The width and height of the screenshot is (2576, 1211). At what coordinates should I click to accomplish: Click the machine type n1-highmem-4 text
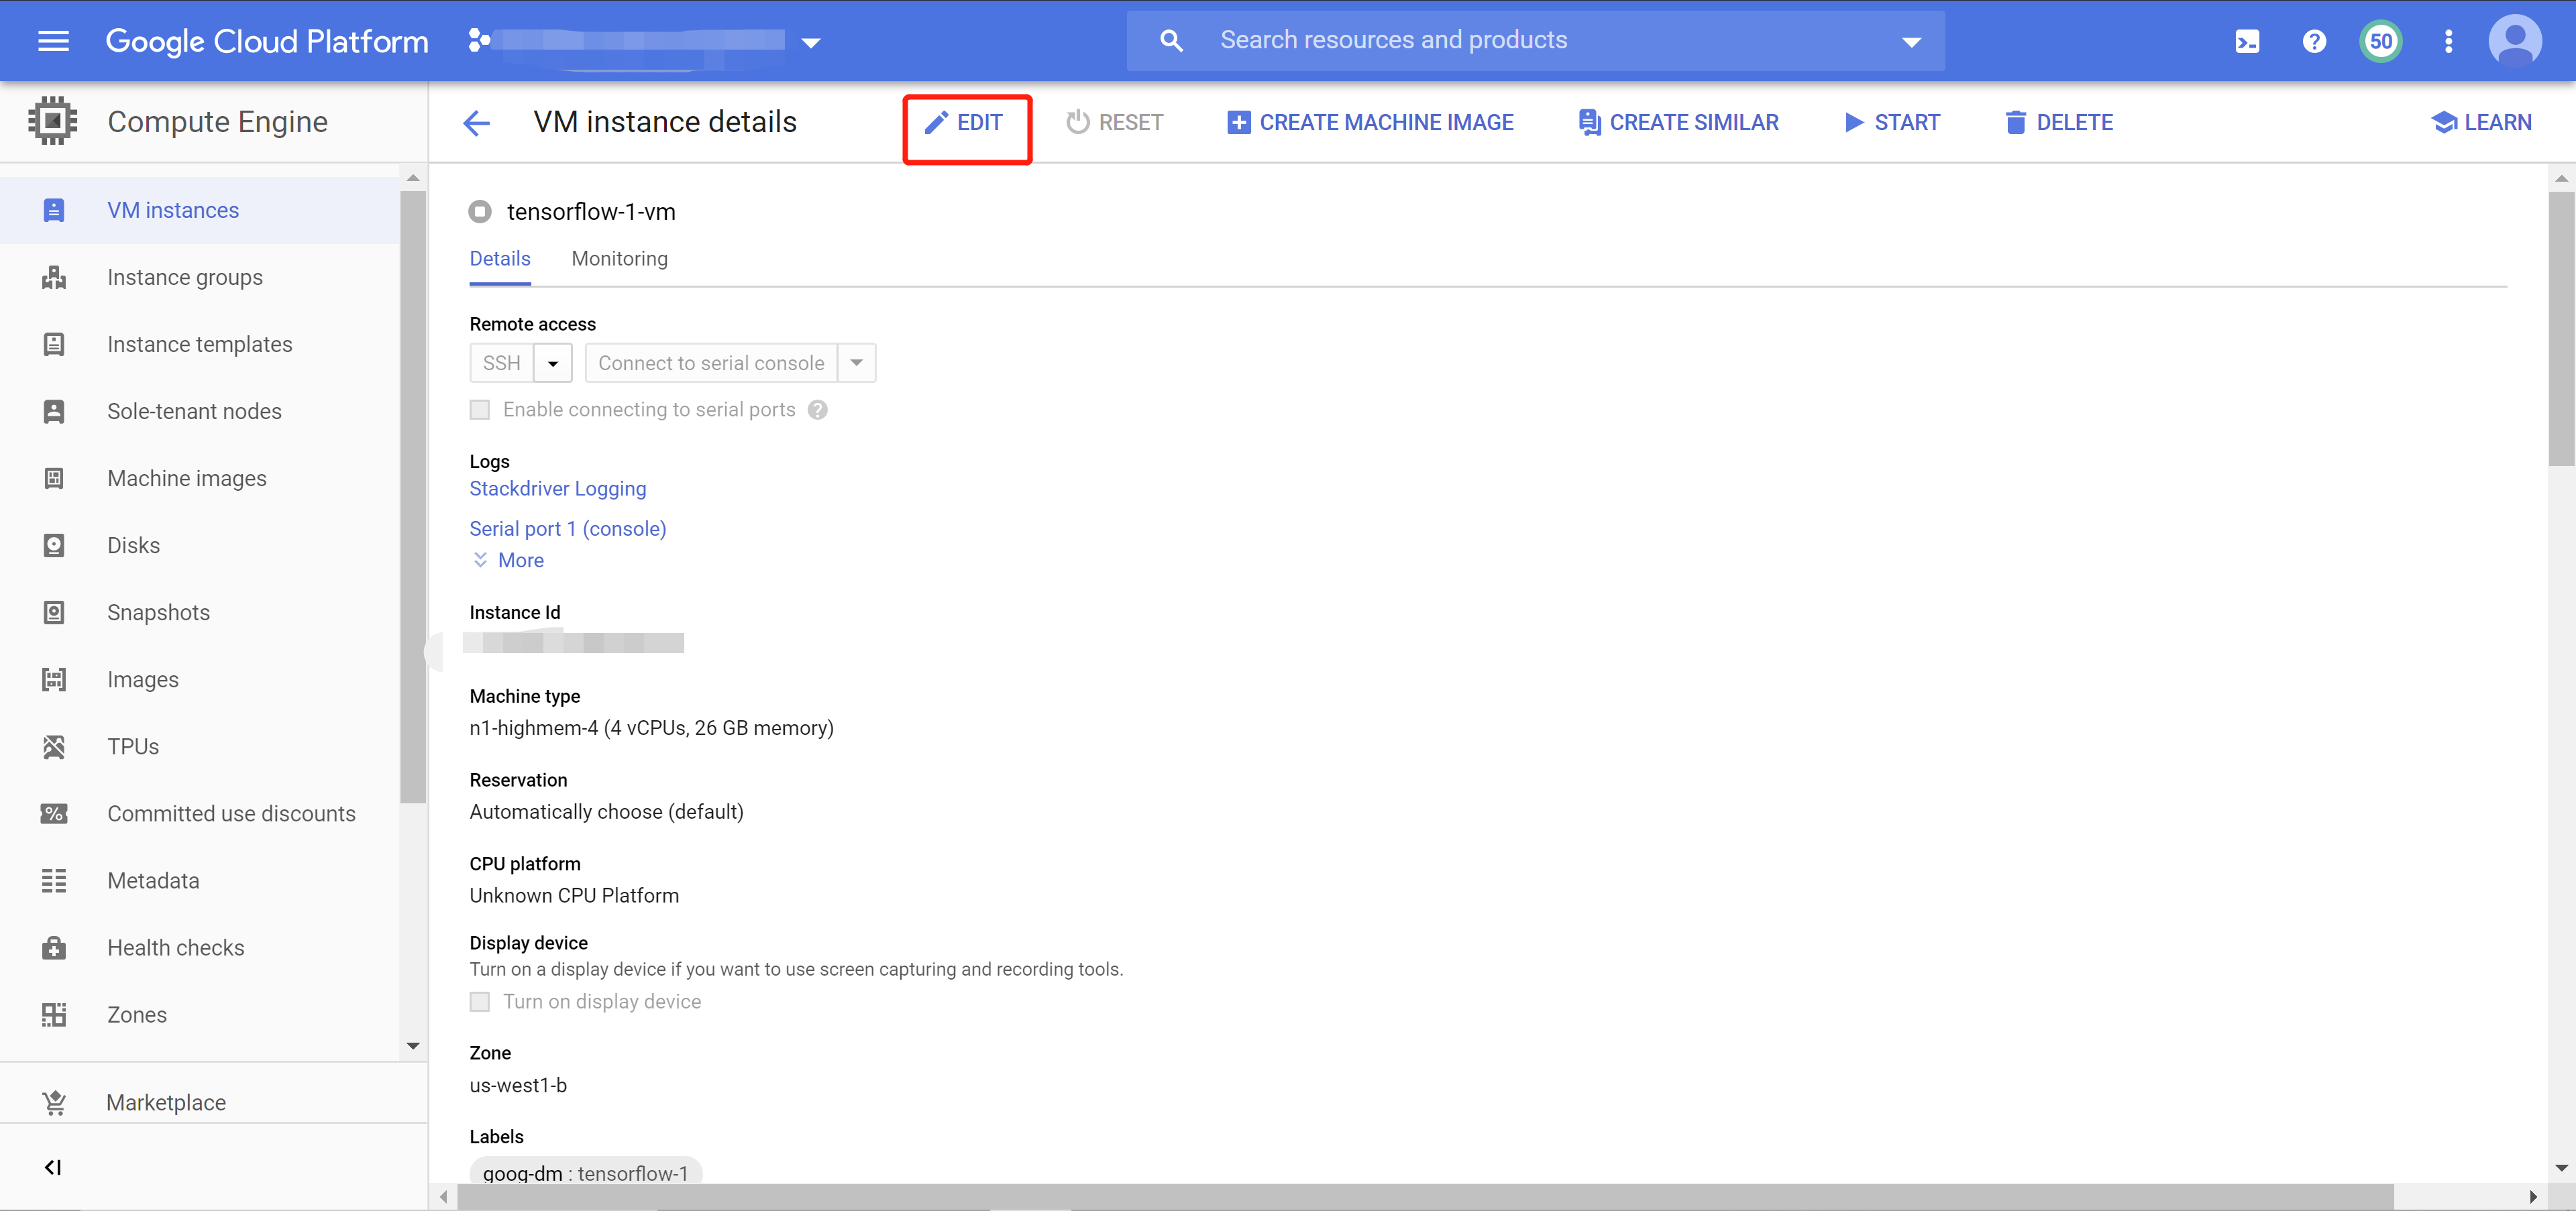pos(651,728)
